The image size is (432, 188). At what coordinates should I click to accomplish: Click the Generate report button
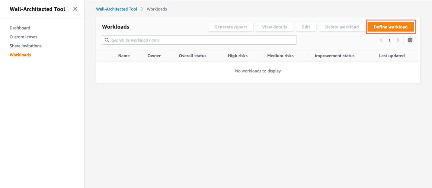[231, 27]
